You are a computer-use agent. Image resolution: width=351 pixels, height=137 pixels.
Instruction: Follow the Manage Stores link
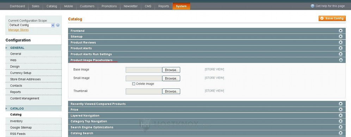point(18,30)
